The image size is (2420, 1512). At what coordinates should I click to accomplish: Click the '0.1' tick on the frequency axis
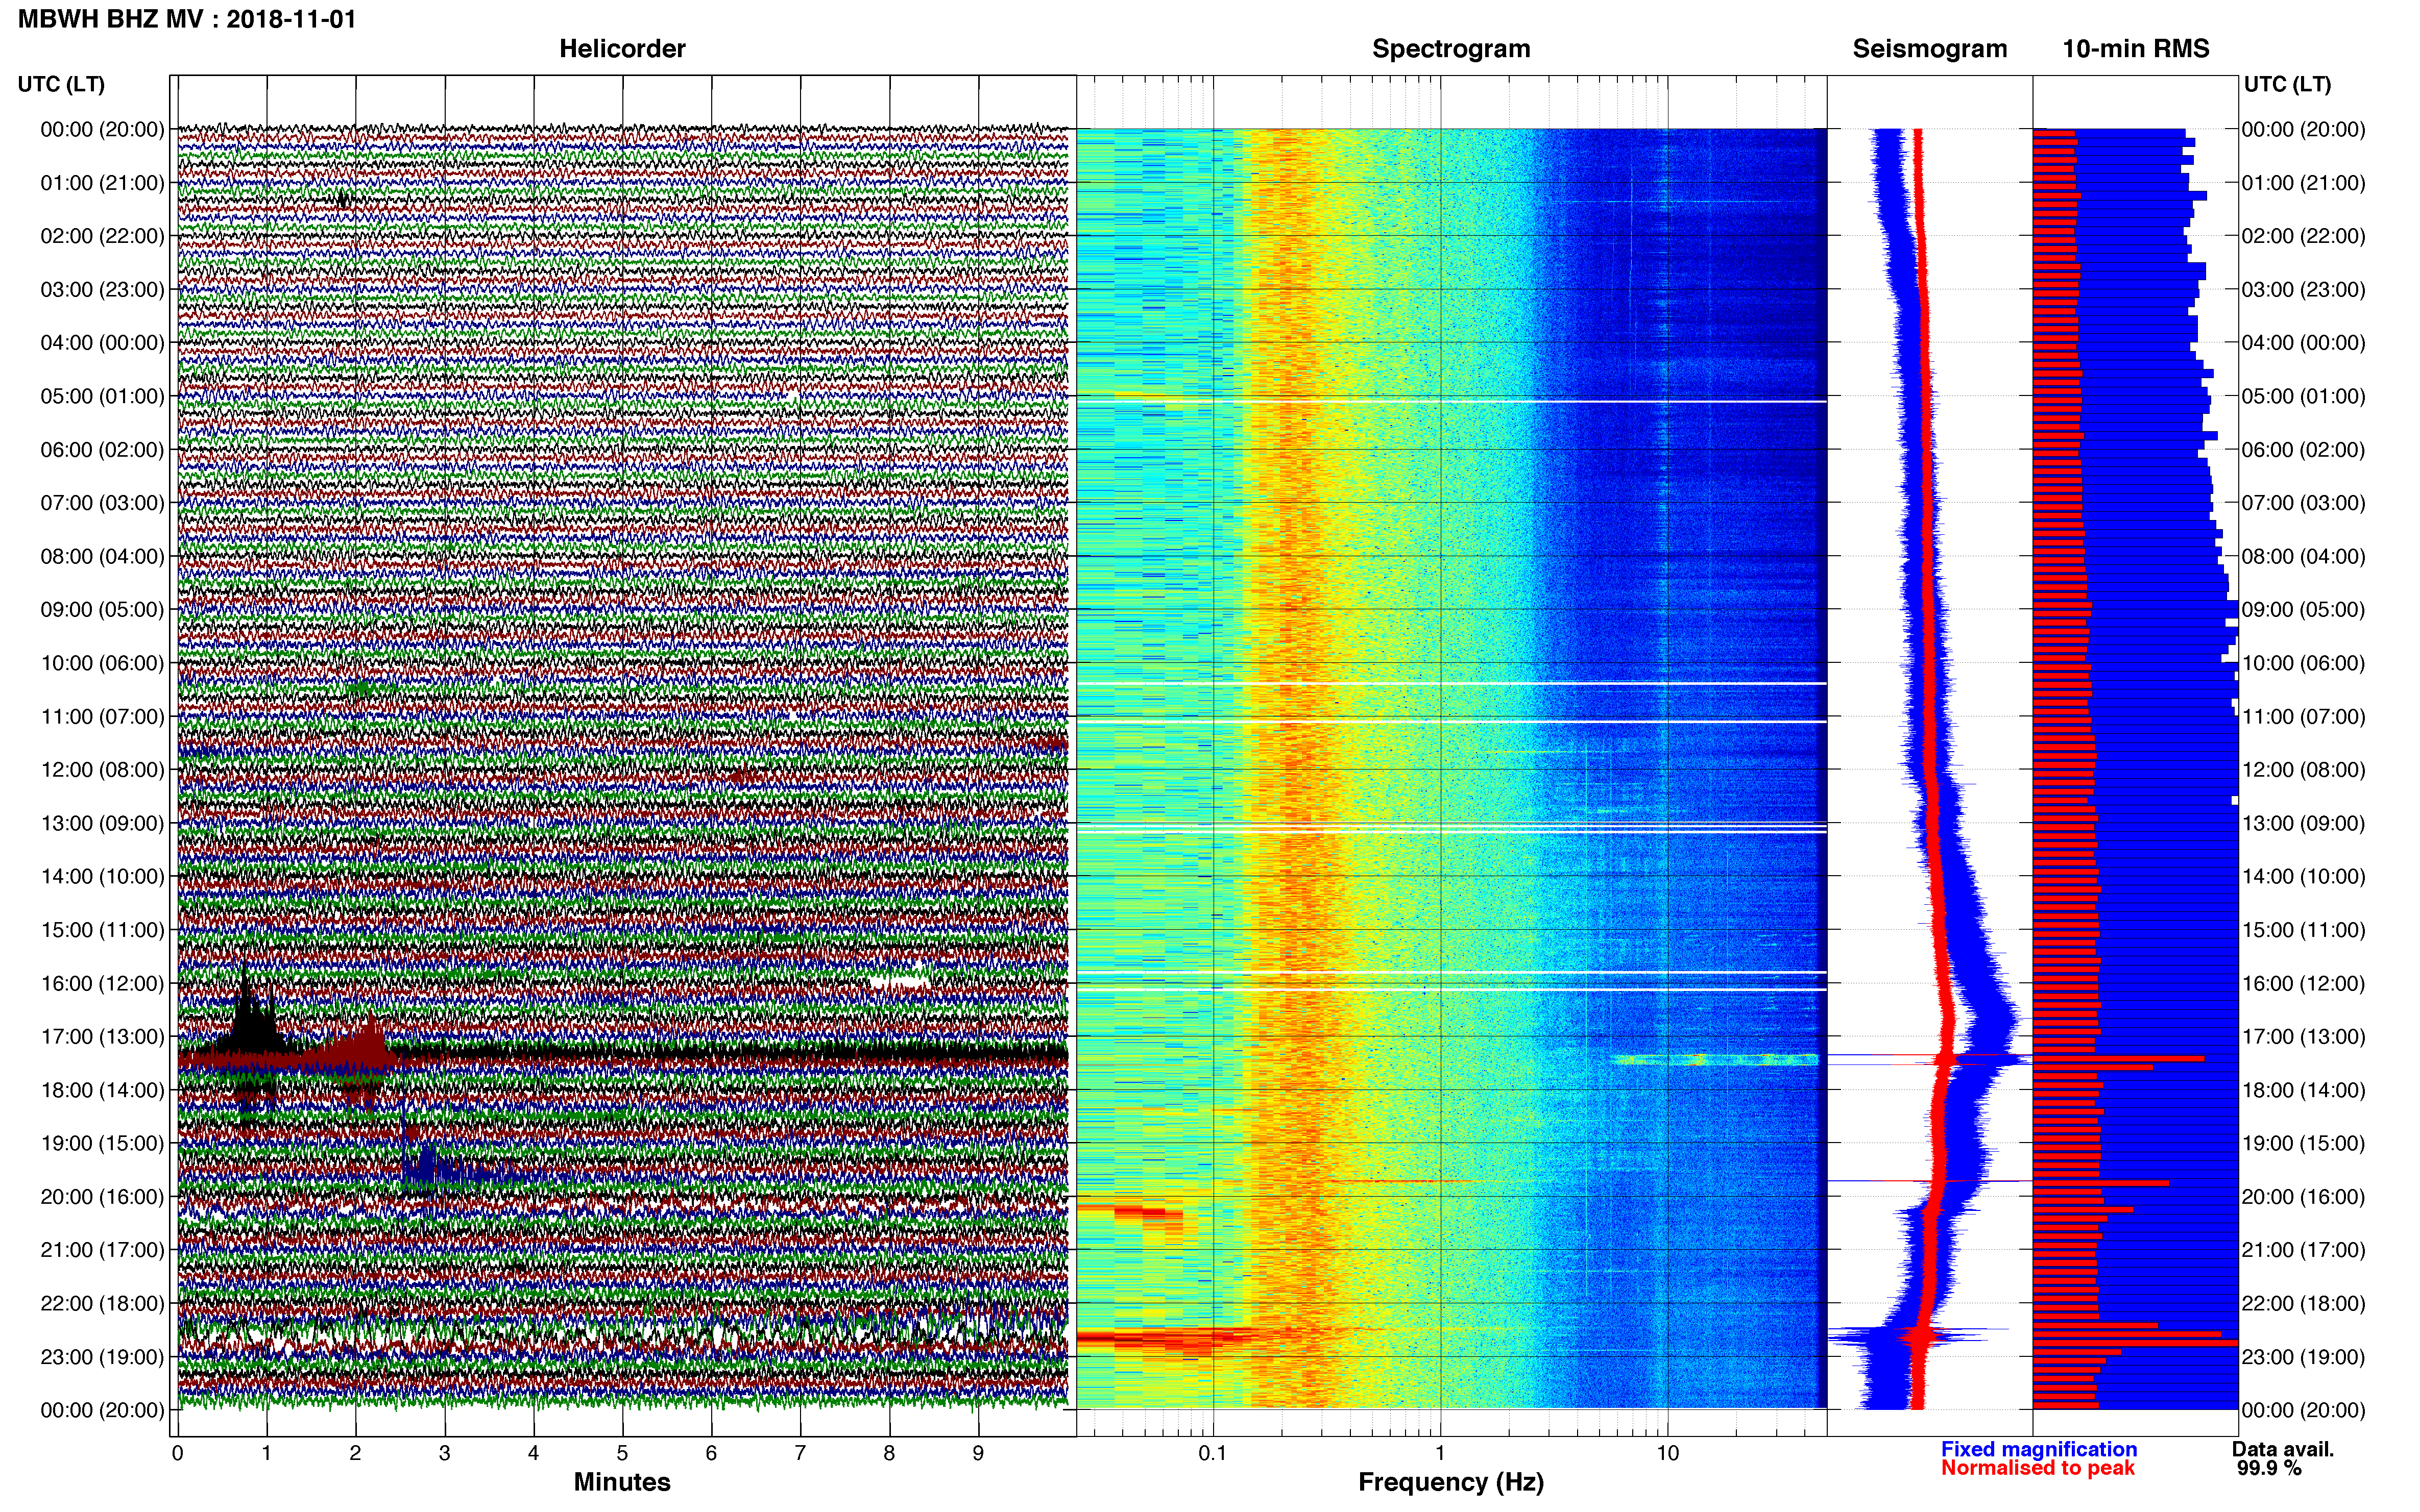pos(1213,1453)
